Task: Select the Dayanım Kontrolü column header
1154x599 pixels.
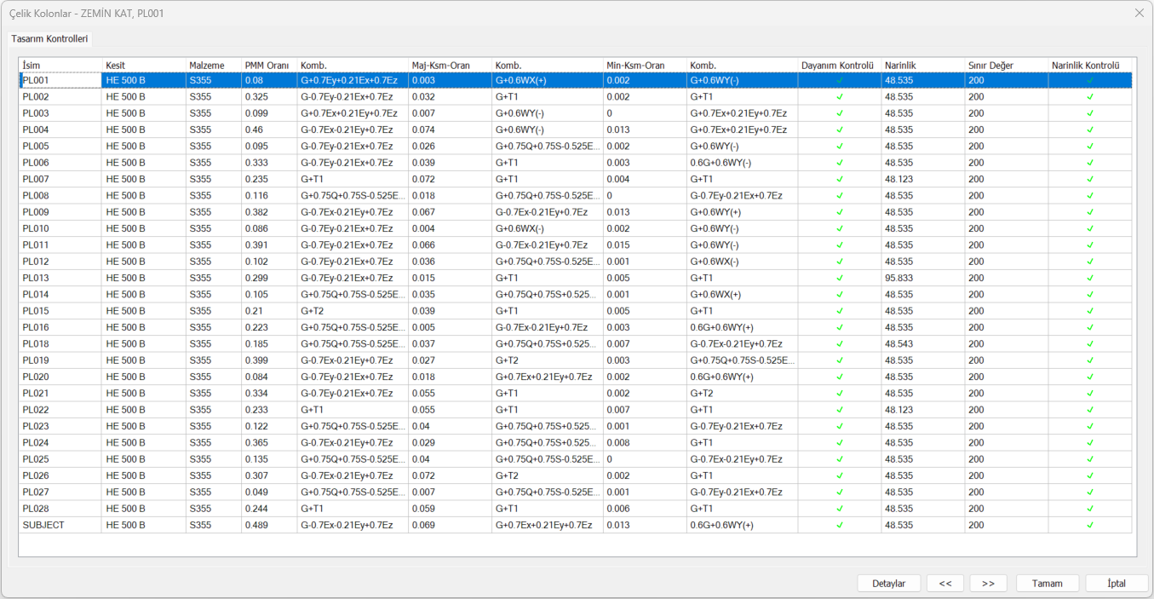Action: (839, 66)
